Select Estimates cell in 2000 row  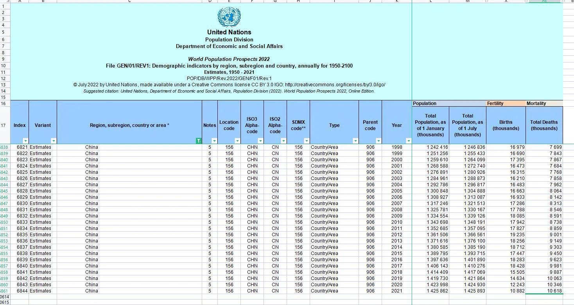43,160
